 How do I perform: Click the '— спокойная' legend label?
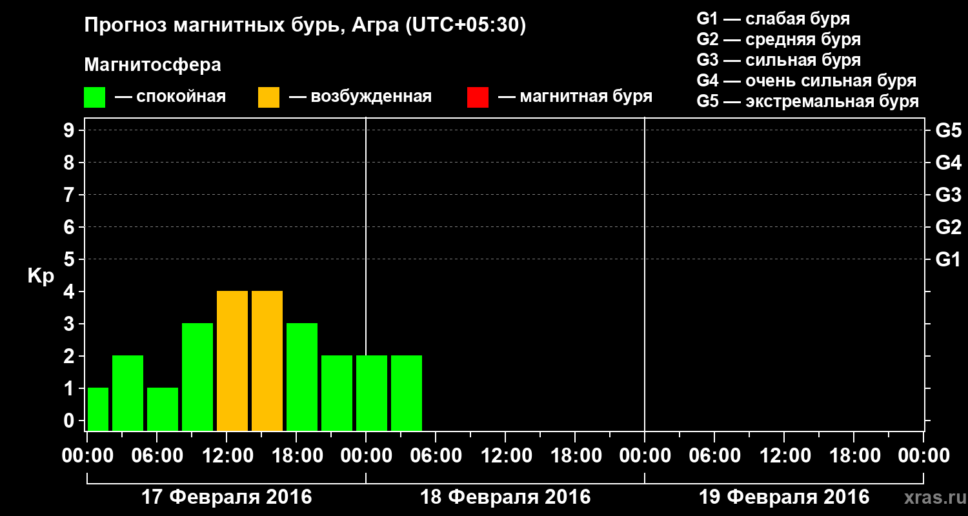click(x=170, y=97)
